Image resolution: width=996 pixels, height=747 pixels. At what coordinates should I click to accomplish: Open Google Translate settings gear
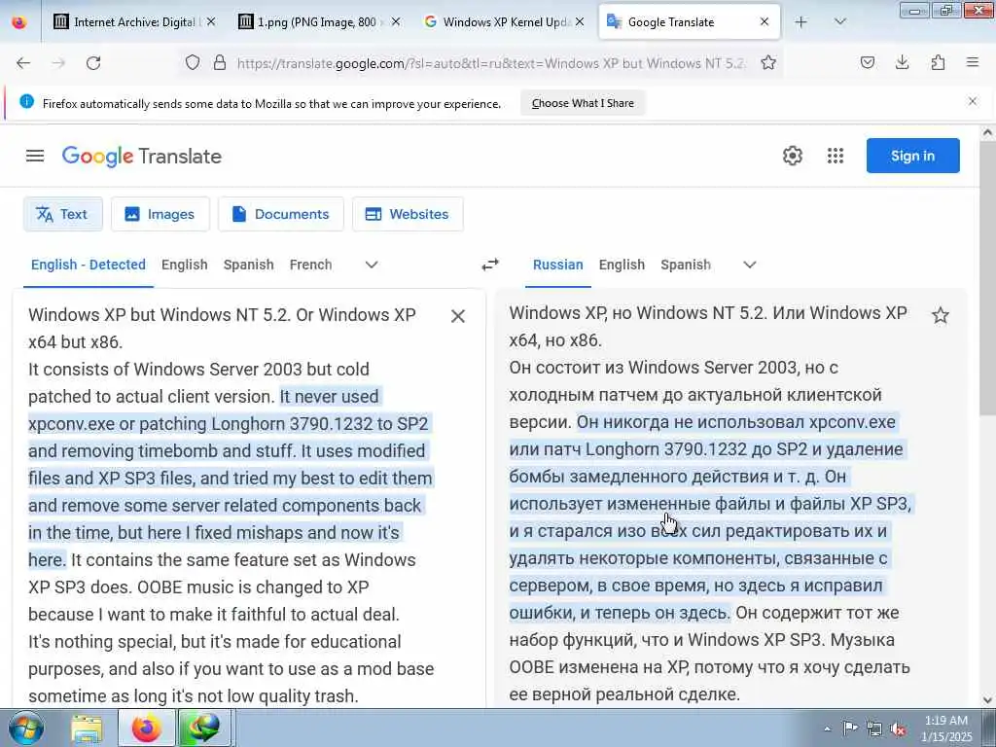click(792, 156)
